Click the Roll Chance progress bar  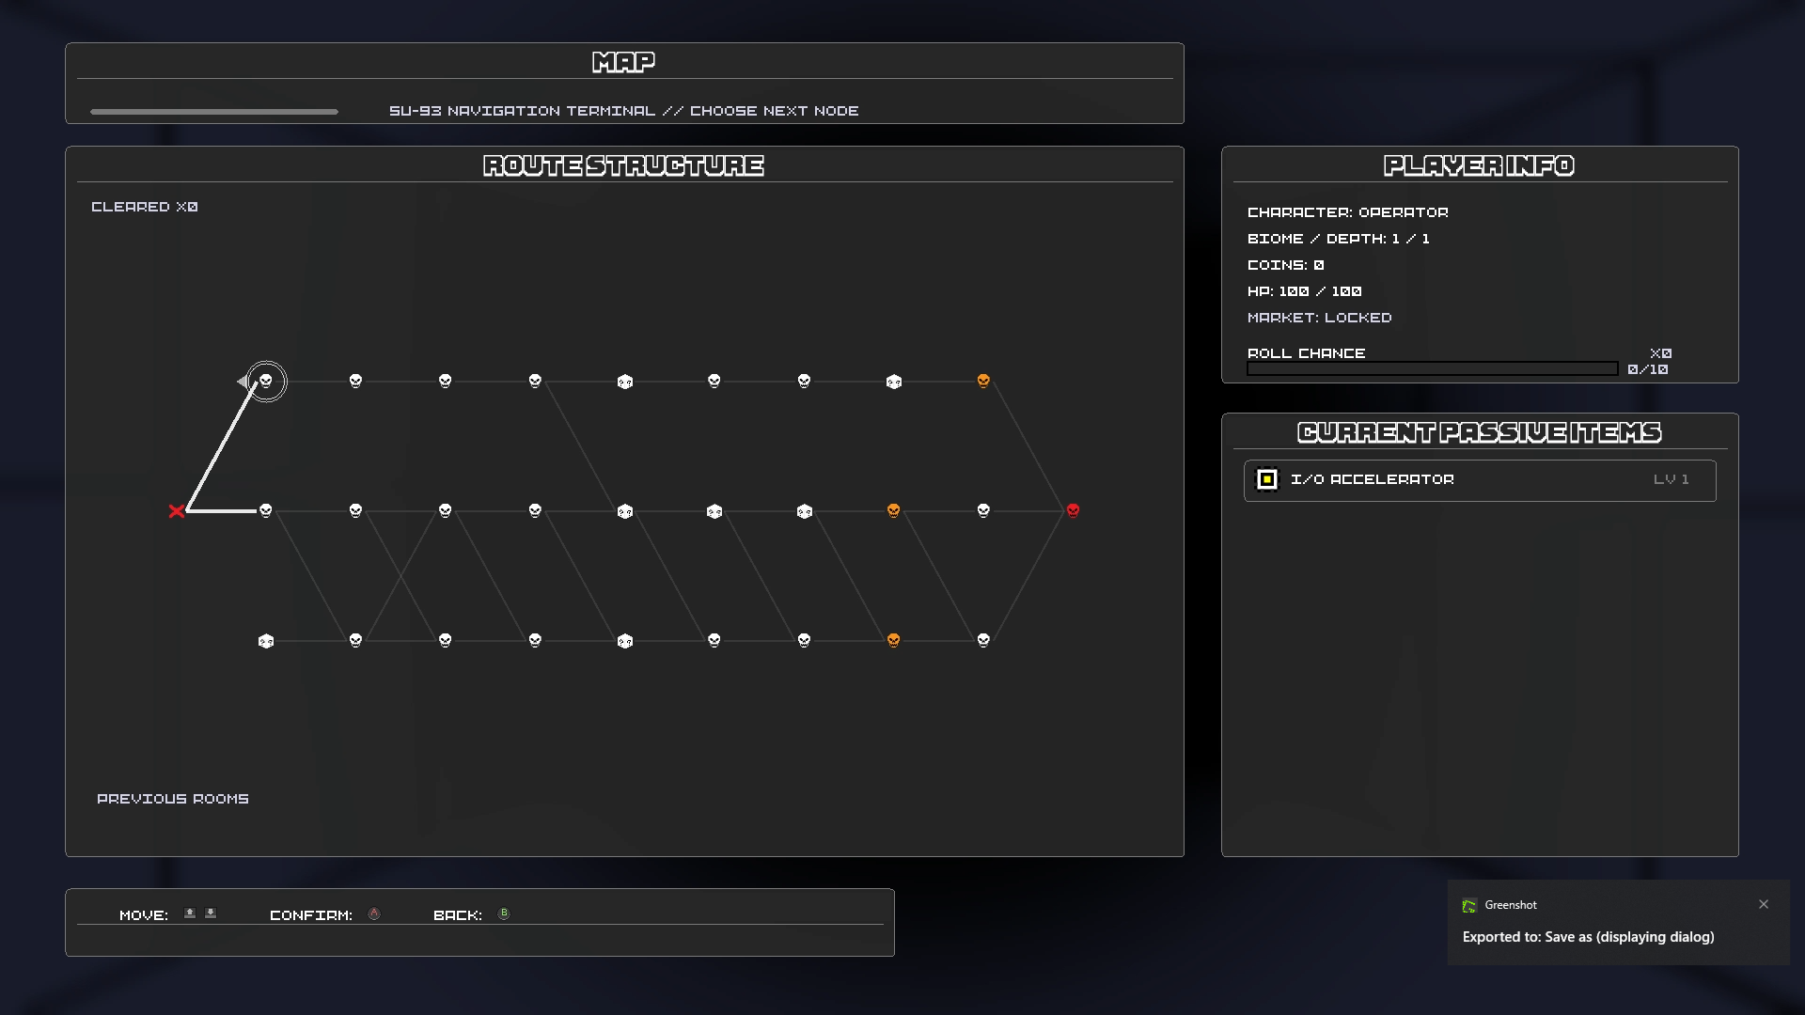(x=1432, y=368)
